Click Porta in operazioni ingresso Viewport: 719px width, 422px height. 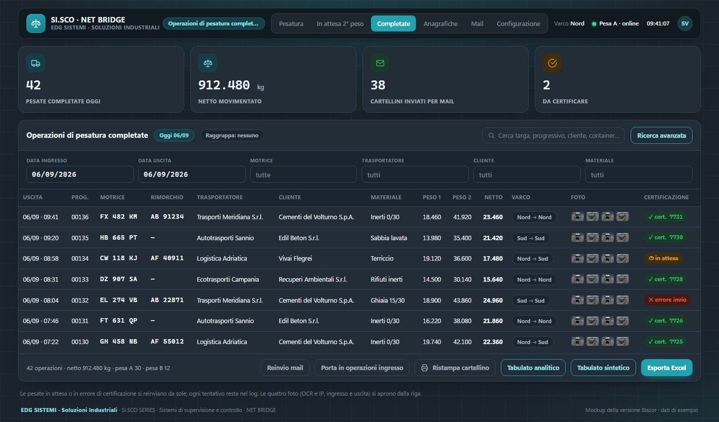click(362, 368)
